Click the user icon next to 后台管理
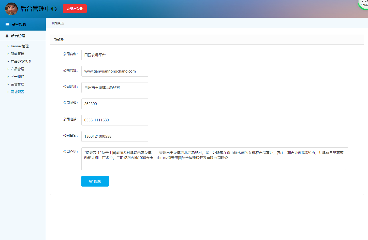 pos(7,36)
